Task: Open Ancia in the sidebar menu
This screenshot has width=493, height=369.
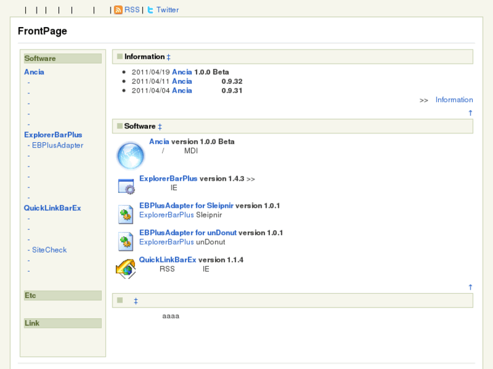Action: [34, 72]
